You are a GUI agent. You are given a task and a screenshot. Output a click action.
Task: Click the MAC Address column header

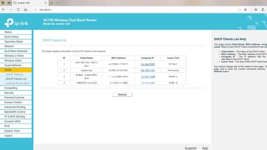coord(118,58)
